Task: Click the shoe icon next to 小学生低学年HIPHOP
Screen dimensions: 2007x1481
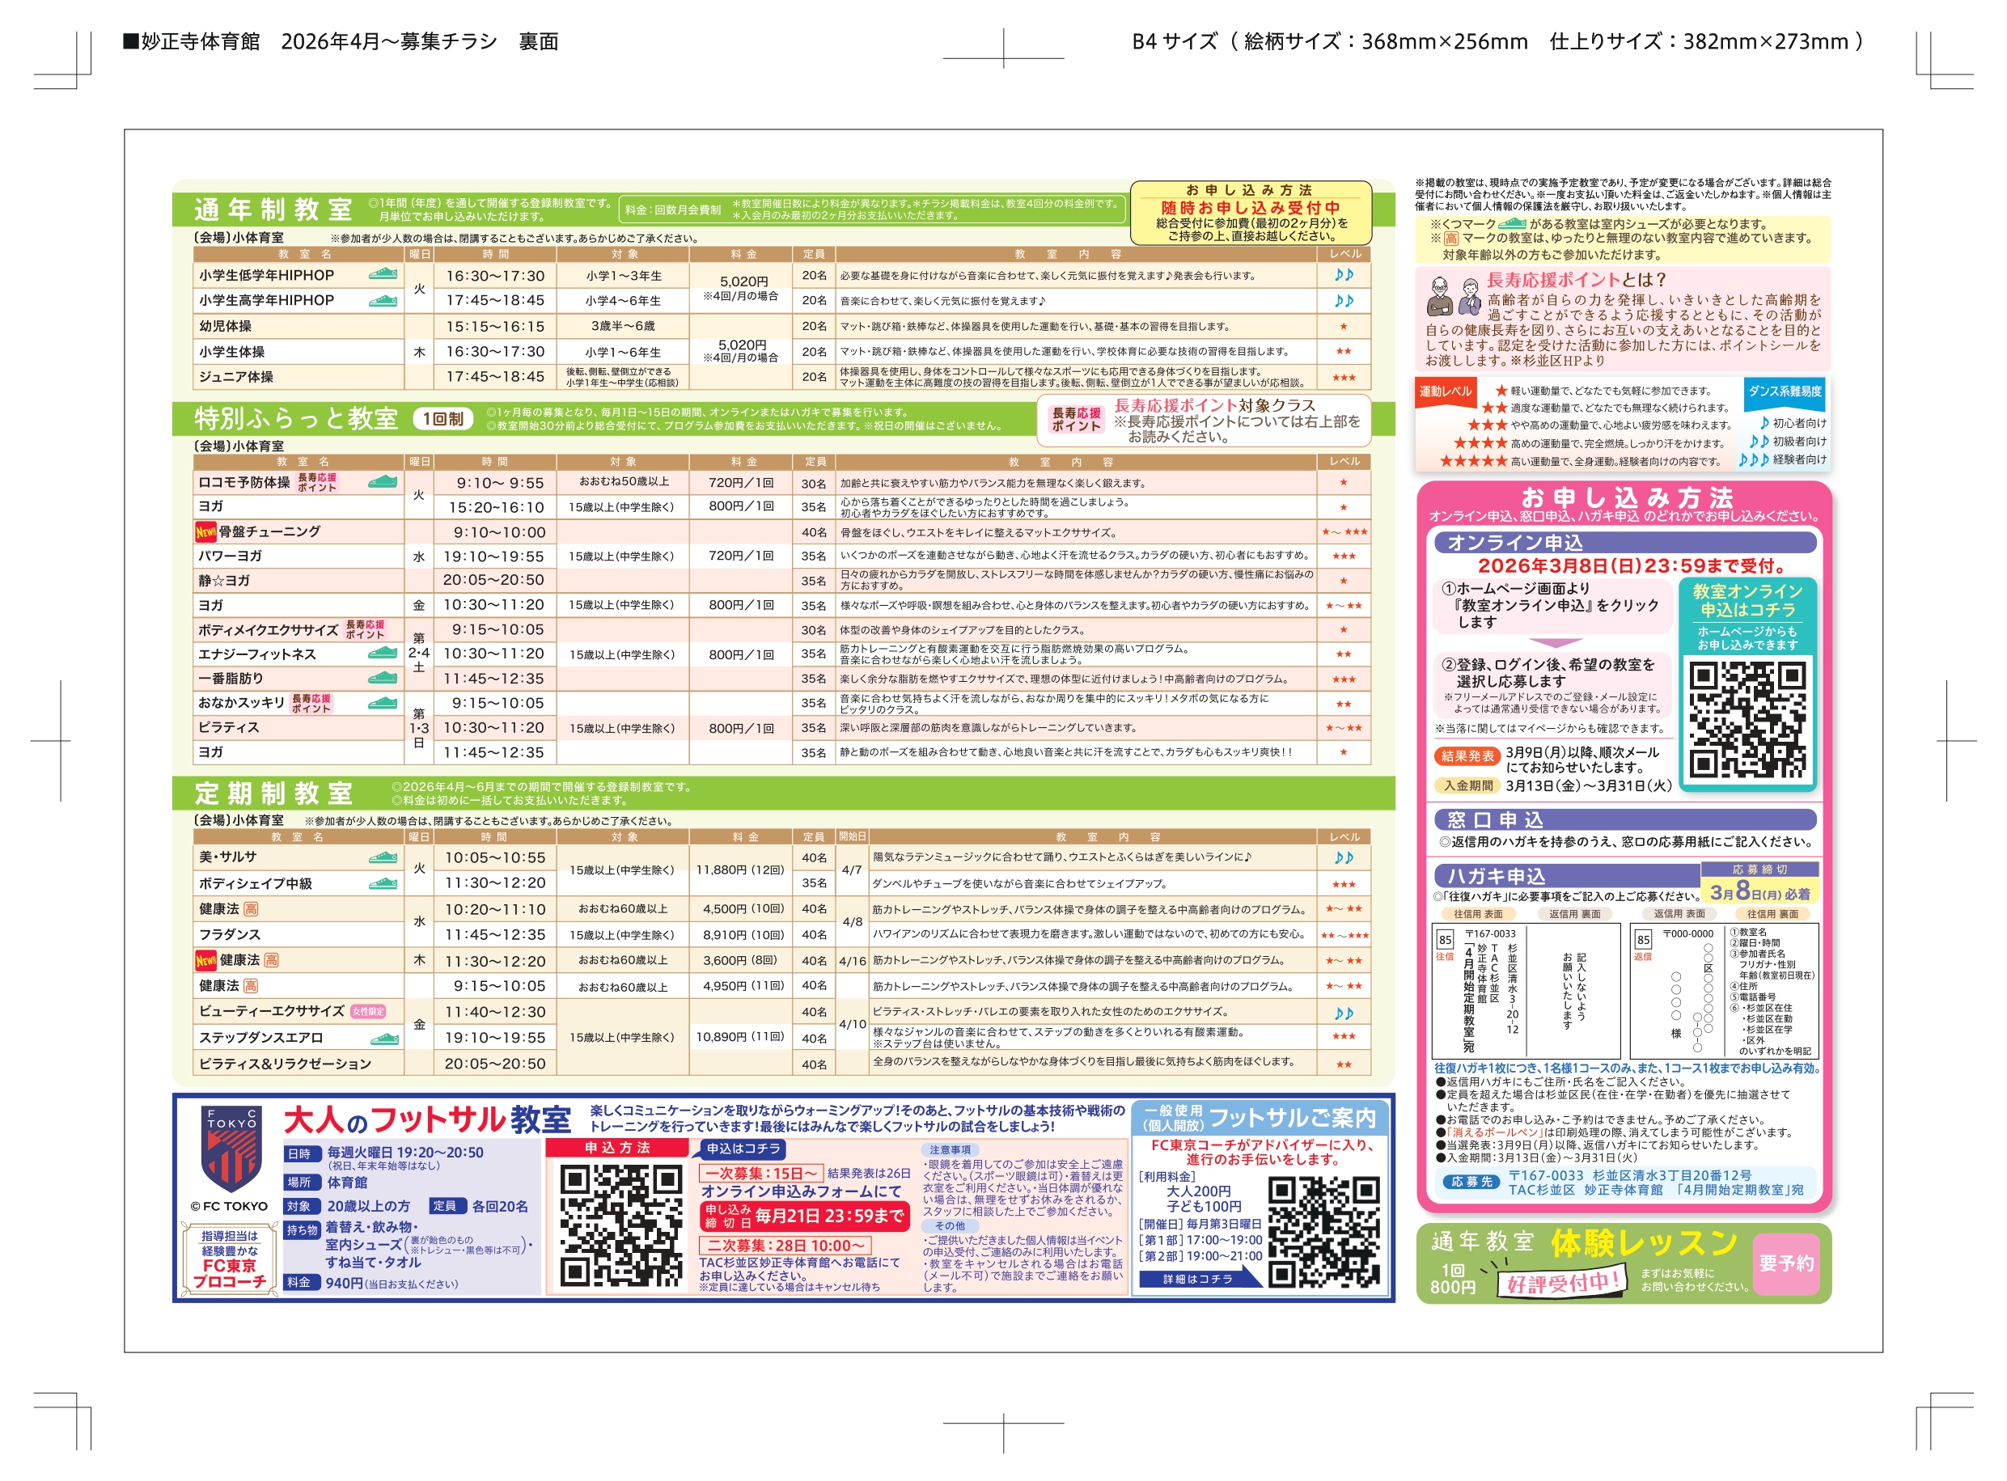Action: coord(383,274)
